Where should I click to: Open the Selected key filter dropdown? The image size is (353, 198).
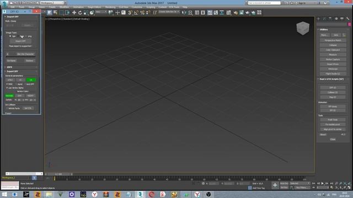299,183
